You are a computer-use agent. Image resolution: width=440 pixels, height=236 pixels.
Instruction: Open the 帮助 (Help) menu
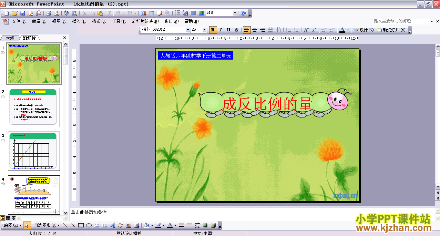coord(192,21)
